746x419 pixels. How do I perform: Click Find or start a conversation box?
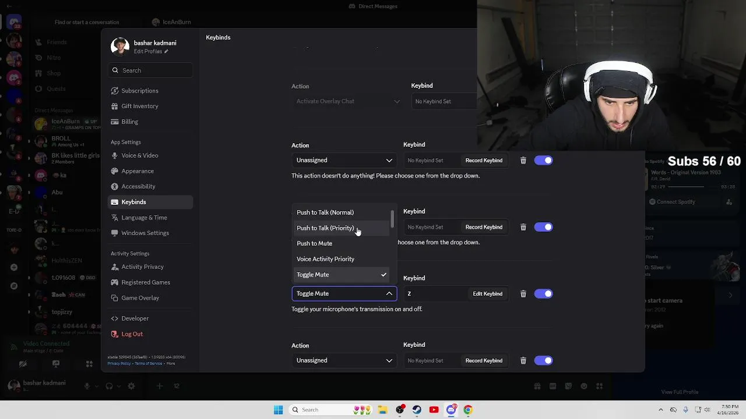(x=87, y=22)
